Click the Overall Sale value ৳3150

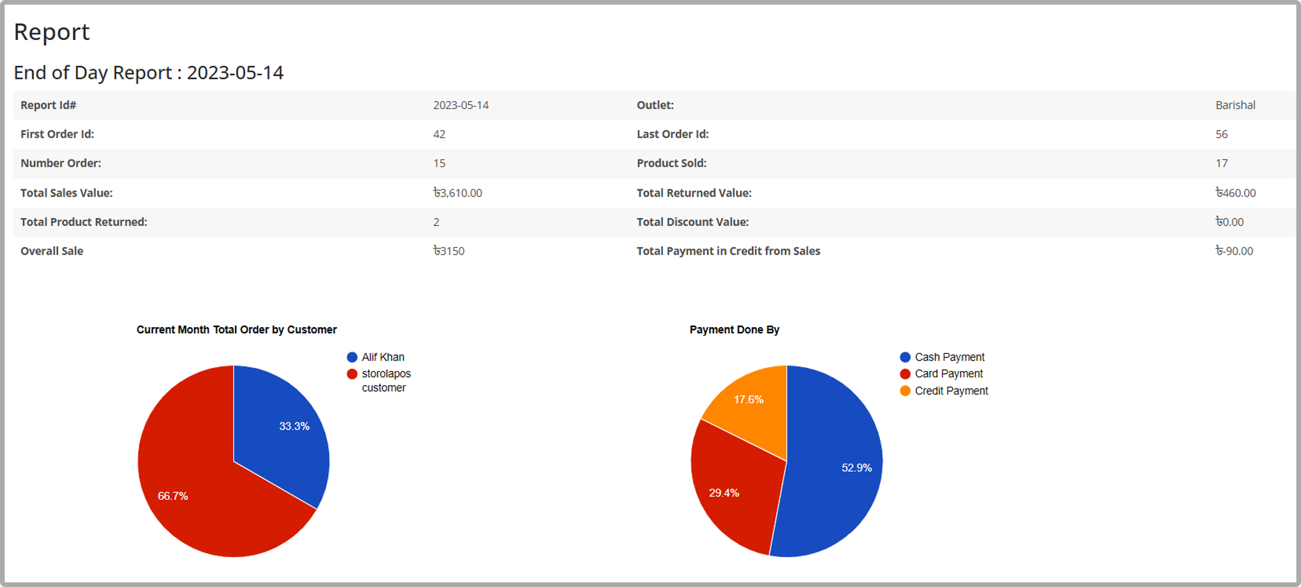coord(449,251)
